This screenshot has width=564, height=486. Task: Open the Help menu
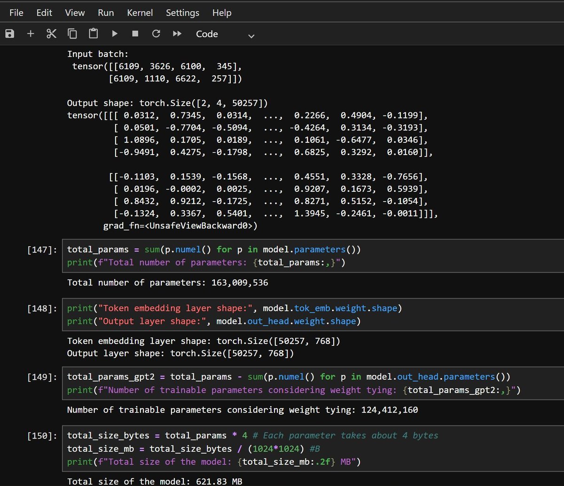[x=222, y=13]
